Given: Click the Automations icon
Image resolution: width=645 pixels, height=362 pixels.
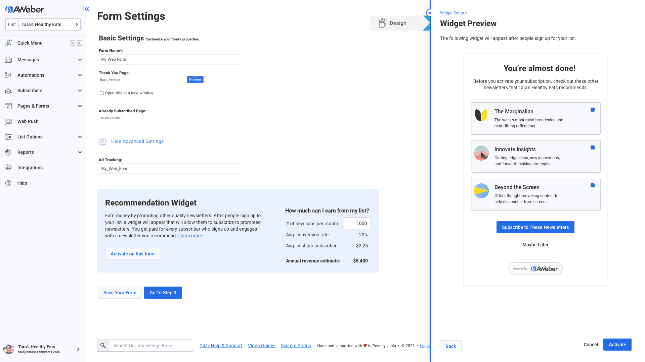Looking at the screenshot, I should 8,75.
